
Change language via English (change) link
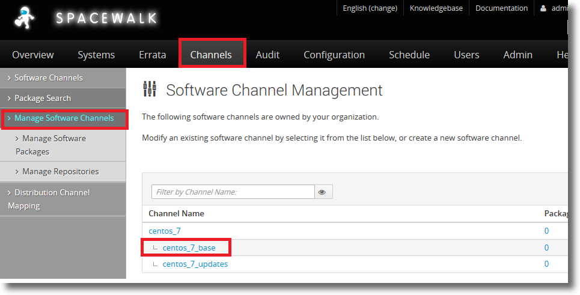click(x=370, y=8)
